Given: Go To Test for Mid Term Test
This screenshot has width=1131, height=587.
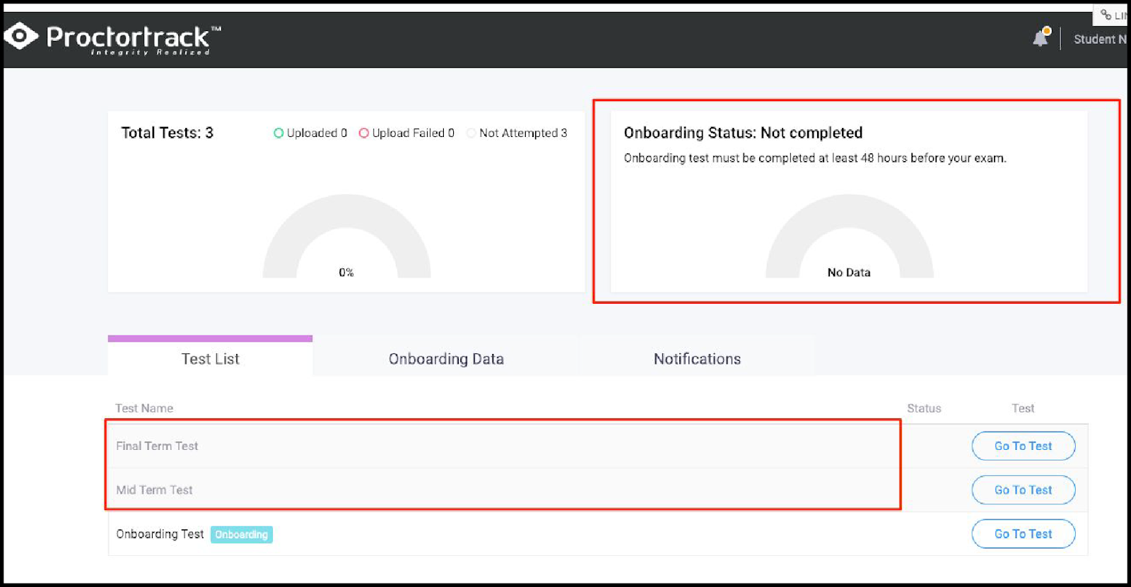Looking at the screenshot, I should click(1023, 490).
